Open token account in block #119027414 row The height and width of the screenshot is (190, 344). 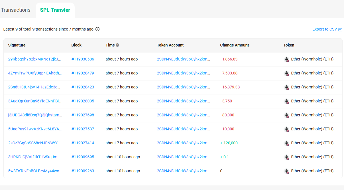184,143
